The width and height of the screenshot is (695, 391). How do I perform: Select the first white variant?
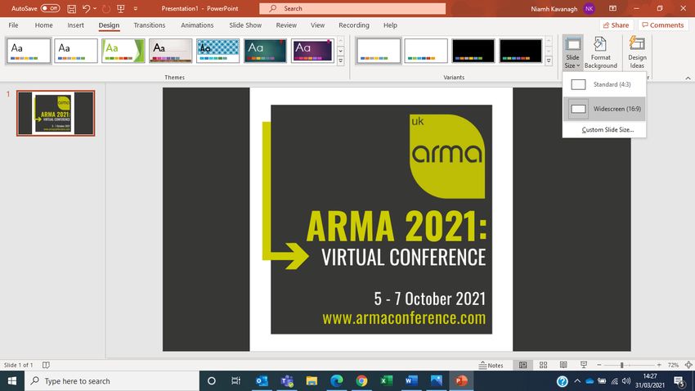(x=378, y=51)
